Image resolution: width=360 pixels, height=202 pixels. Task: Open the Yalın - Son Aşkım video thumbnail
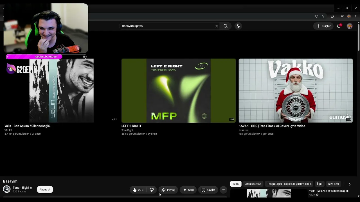coord(61,91)
